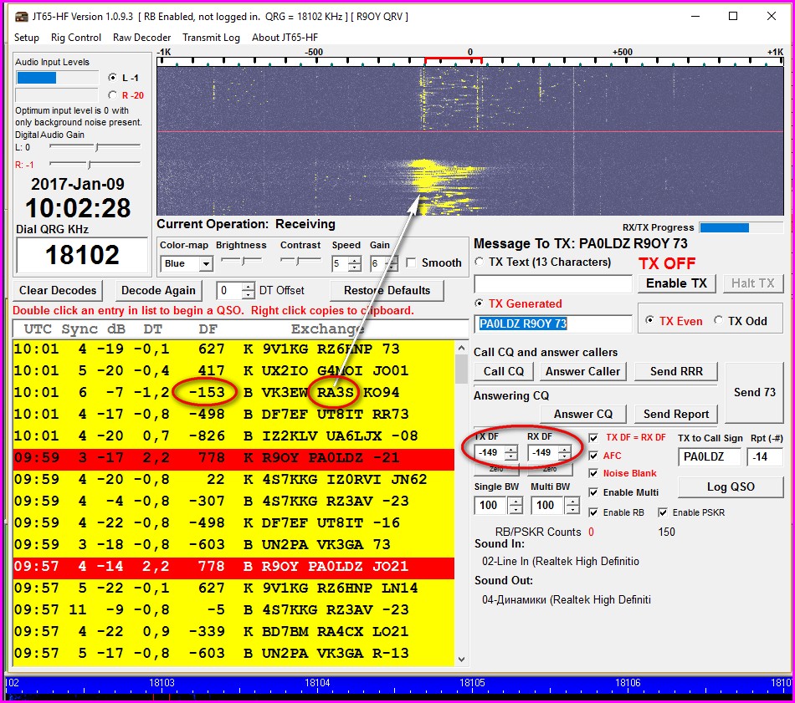Increase the Single BW value

[x=515, y=502]
